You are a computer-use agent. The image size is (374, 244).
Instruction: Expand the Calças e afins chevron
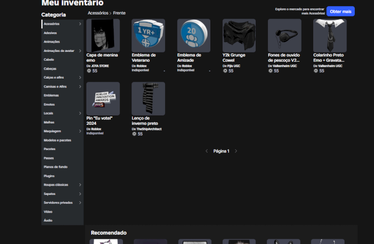click(x=80, y=78)
